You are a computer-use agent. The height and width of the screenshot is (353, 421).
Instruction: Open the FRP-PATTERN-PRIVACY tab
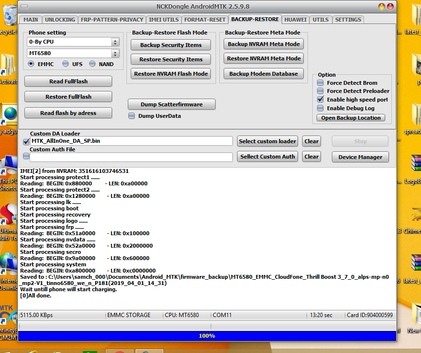112,20
